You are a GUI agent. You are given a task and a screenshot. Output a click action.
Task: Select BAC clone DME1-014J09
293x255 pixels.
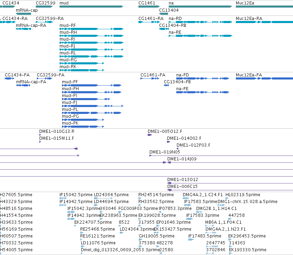click(230, 162)
